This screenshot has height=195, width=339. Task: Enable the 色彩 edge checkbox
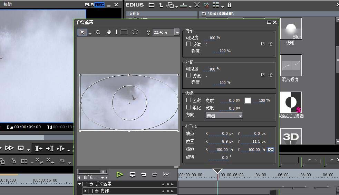click(188, 100)
